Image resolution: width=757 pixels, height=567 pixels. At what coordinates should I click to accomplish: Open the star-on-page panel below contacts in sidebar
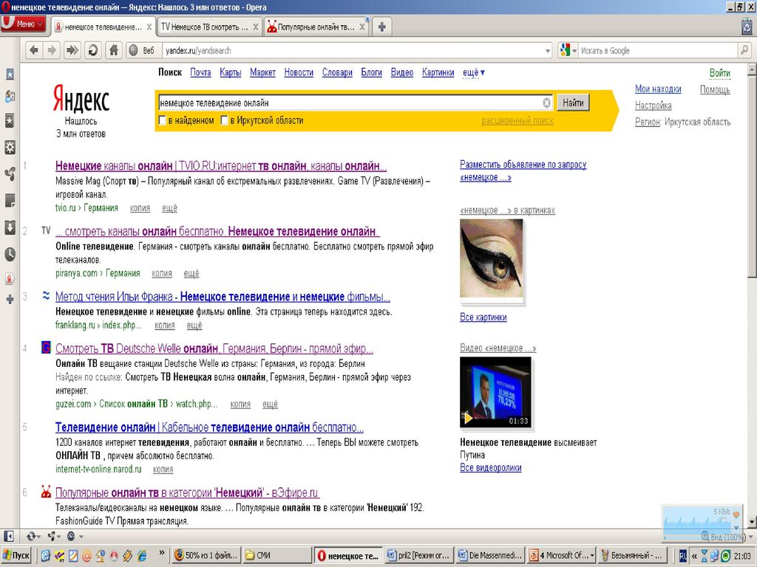click(10, 120)
